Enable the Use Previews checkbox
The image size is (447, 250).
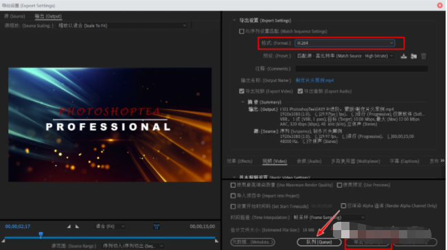(x=339, y=185)
